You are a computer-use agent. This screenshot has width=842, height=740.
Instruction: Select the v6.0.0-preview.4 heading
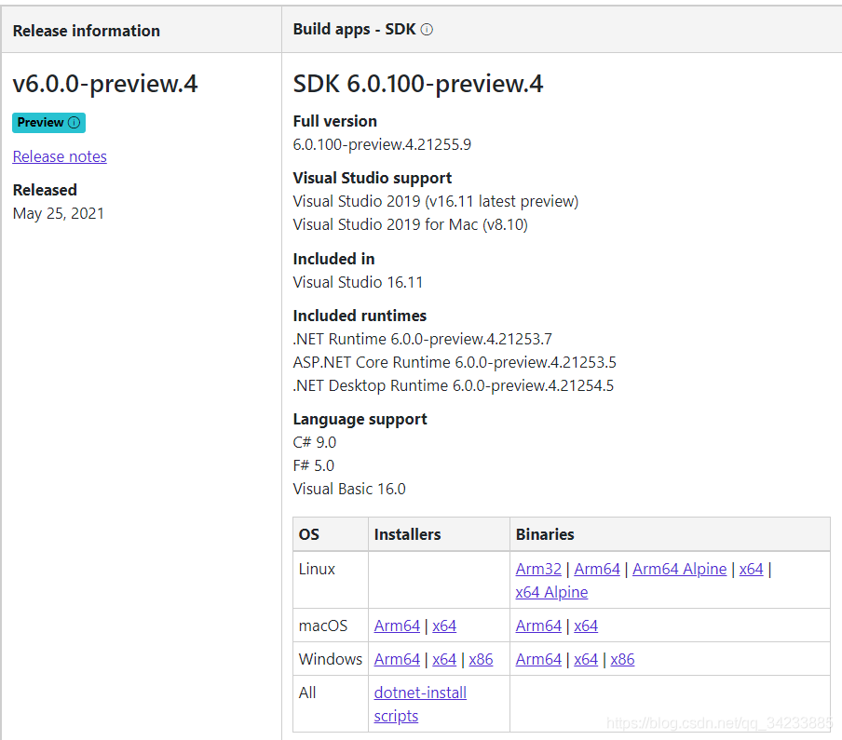105,84
